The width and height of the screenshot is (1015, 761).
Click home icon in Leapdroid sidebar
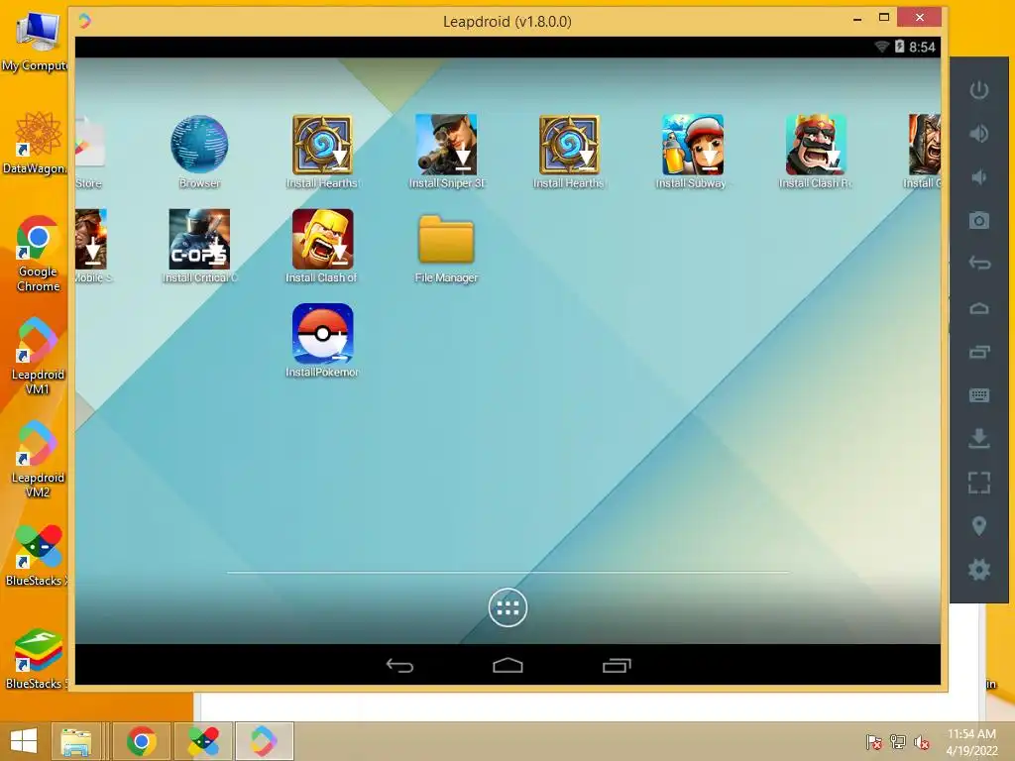point(978,308)
